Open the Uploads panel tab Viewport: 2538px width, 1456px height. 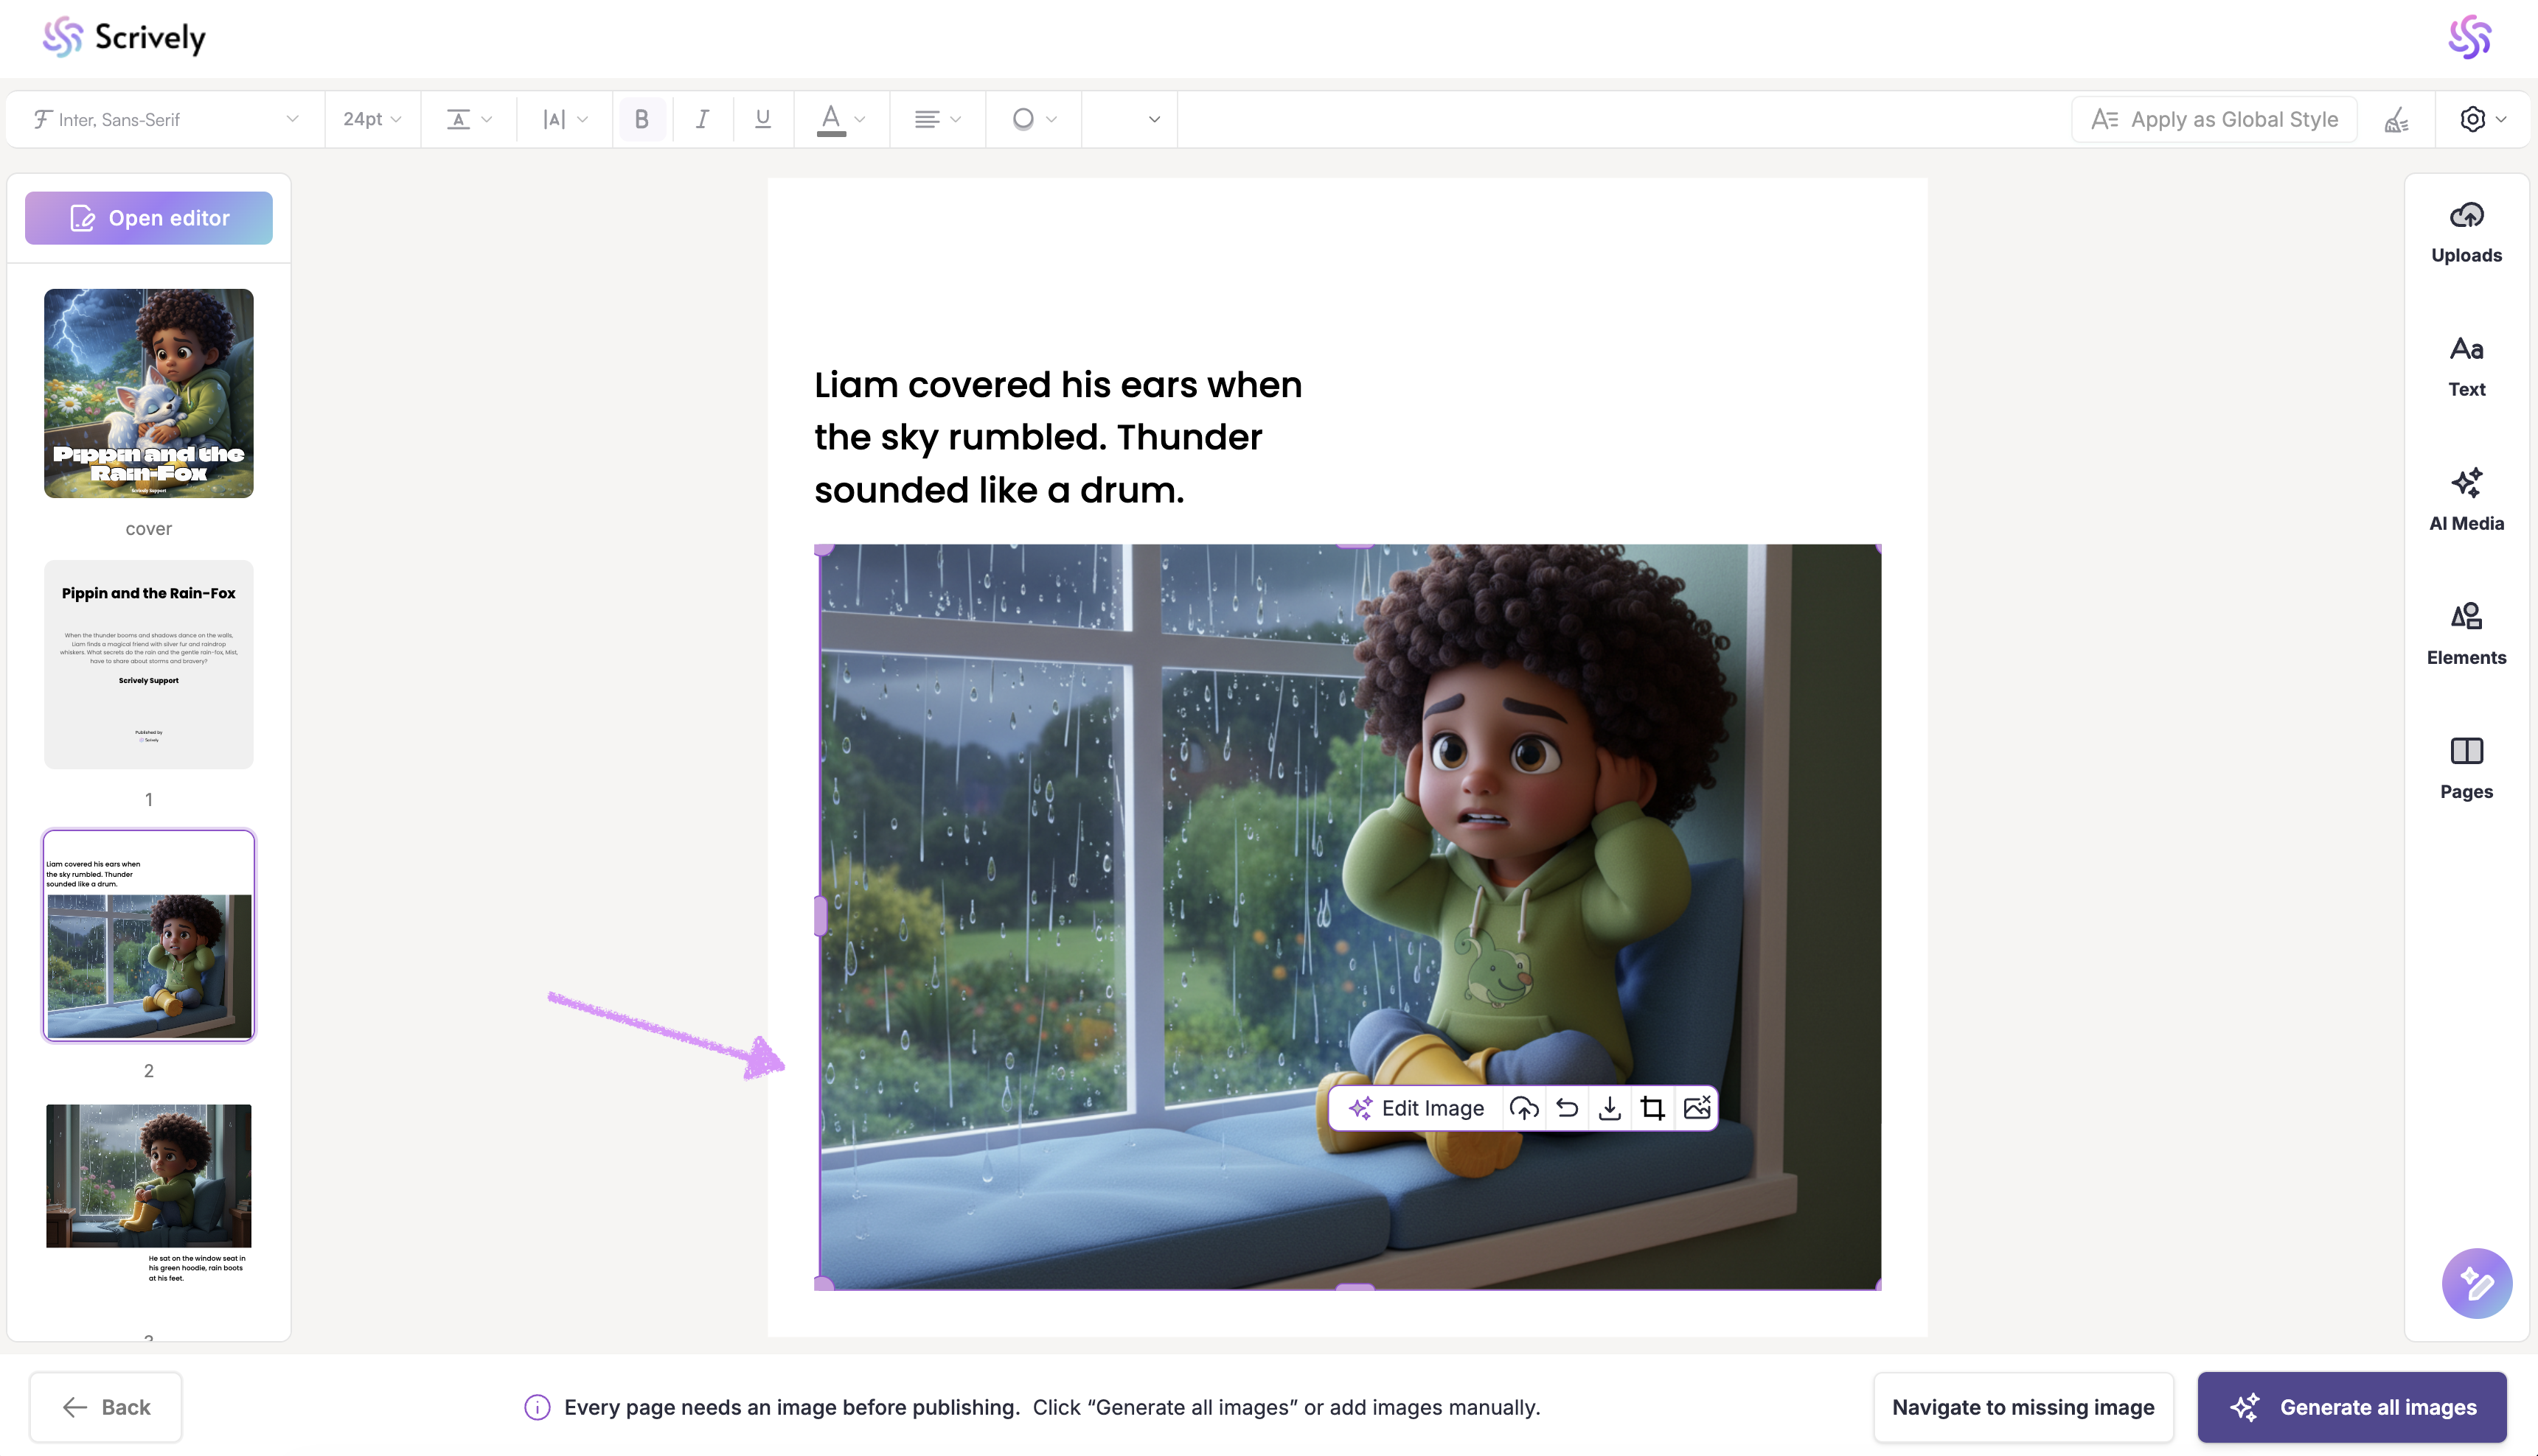point(2466,231)
